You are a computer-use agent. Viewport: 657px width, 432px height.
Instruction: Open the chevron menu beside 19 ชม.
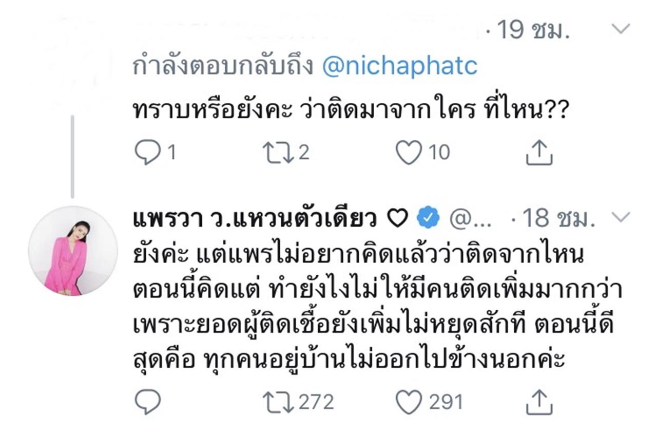pyautogui.click(x=621, y=29)
